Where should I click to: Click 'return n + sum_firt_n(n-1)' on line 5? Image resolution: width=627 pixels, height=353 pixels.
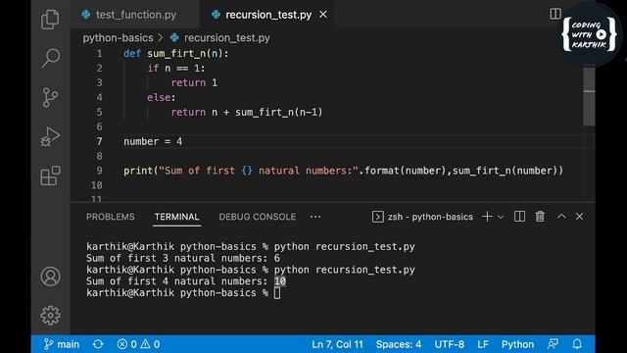(247, 112)
